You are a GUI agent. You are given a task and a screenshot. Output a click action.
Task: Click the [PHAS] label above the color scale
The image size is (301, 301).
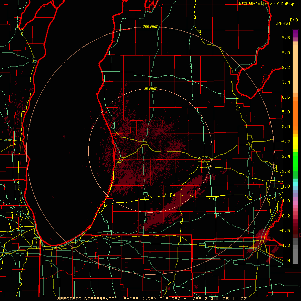pos(283,23)
